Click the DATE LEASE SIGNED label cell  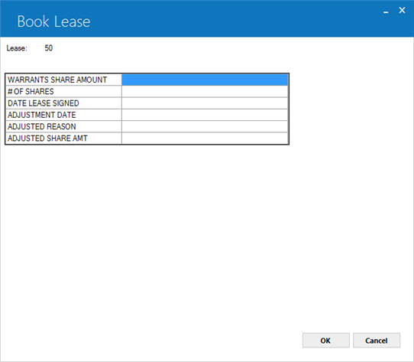(x=63, y=103)
